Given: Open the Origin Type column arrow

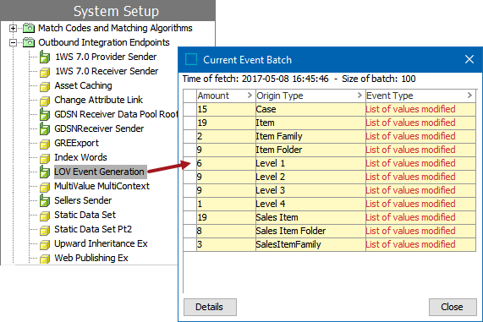Looking at the screenshot, I should [360, 96].
